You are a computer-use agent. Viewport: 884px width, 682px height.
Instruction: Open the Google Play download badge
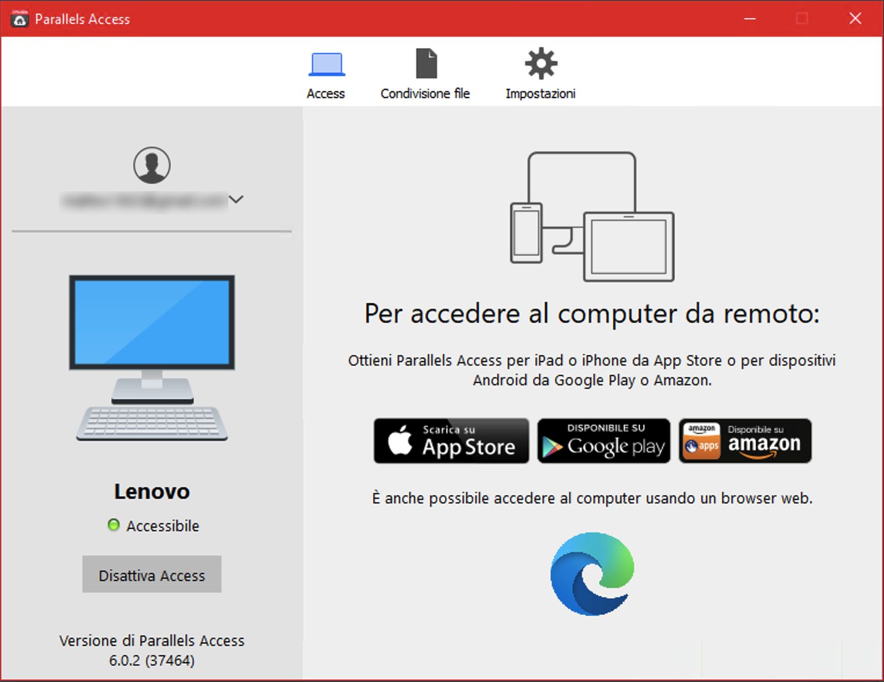coord(604,441)
